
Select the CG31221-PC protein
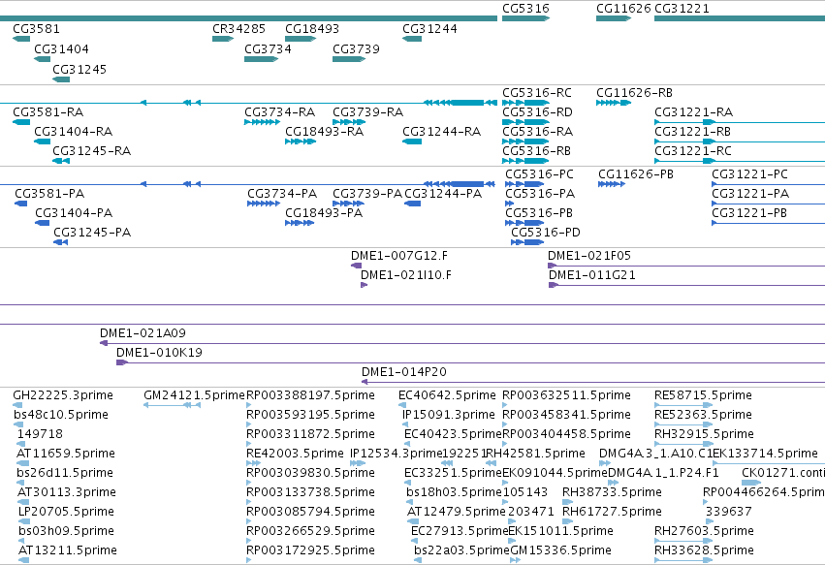click(768, 184)
